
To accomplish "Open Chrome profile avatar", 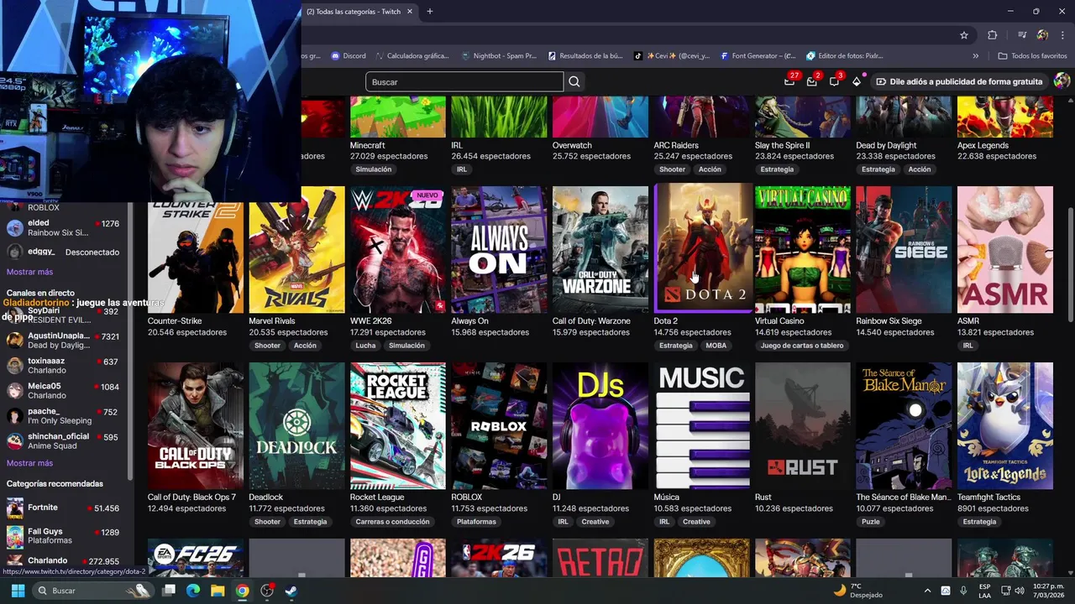I will pyautogui.click(x=1042, y=35).
